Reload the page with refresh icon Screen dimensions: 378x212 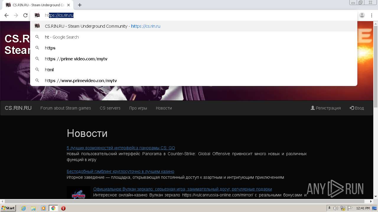tap(25, 15)
